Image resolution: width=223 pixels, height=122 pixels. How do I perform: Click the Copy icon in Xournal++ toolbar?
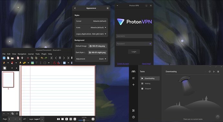pos(32,58)
